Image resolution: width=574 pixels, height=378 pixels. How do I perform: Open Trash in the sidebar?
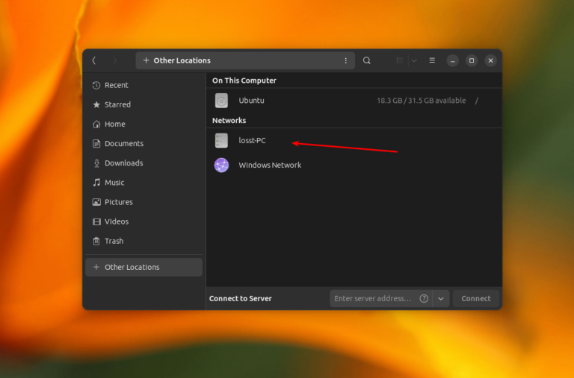tap(143, 241)
